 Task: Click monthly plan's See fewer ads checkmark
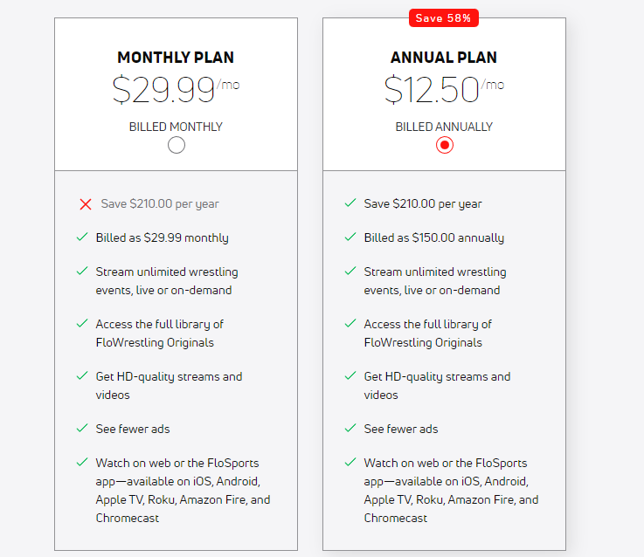(x=82, y=428)
